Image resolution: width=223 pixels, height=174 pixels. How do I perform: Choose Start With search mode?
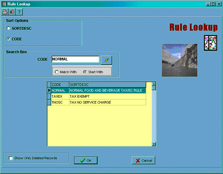click(85, 72)
